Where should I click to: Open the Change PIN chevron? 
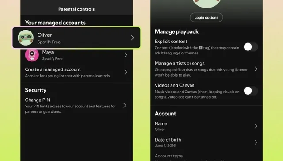click(125, 105)
